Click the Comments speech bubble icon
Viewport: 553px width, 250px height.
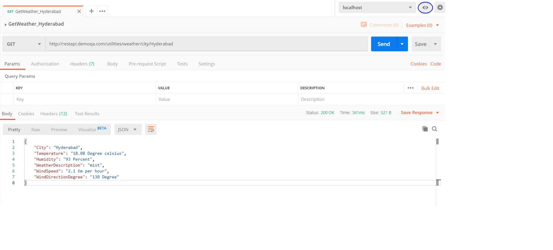[x=363, y=25]
